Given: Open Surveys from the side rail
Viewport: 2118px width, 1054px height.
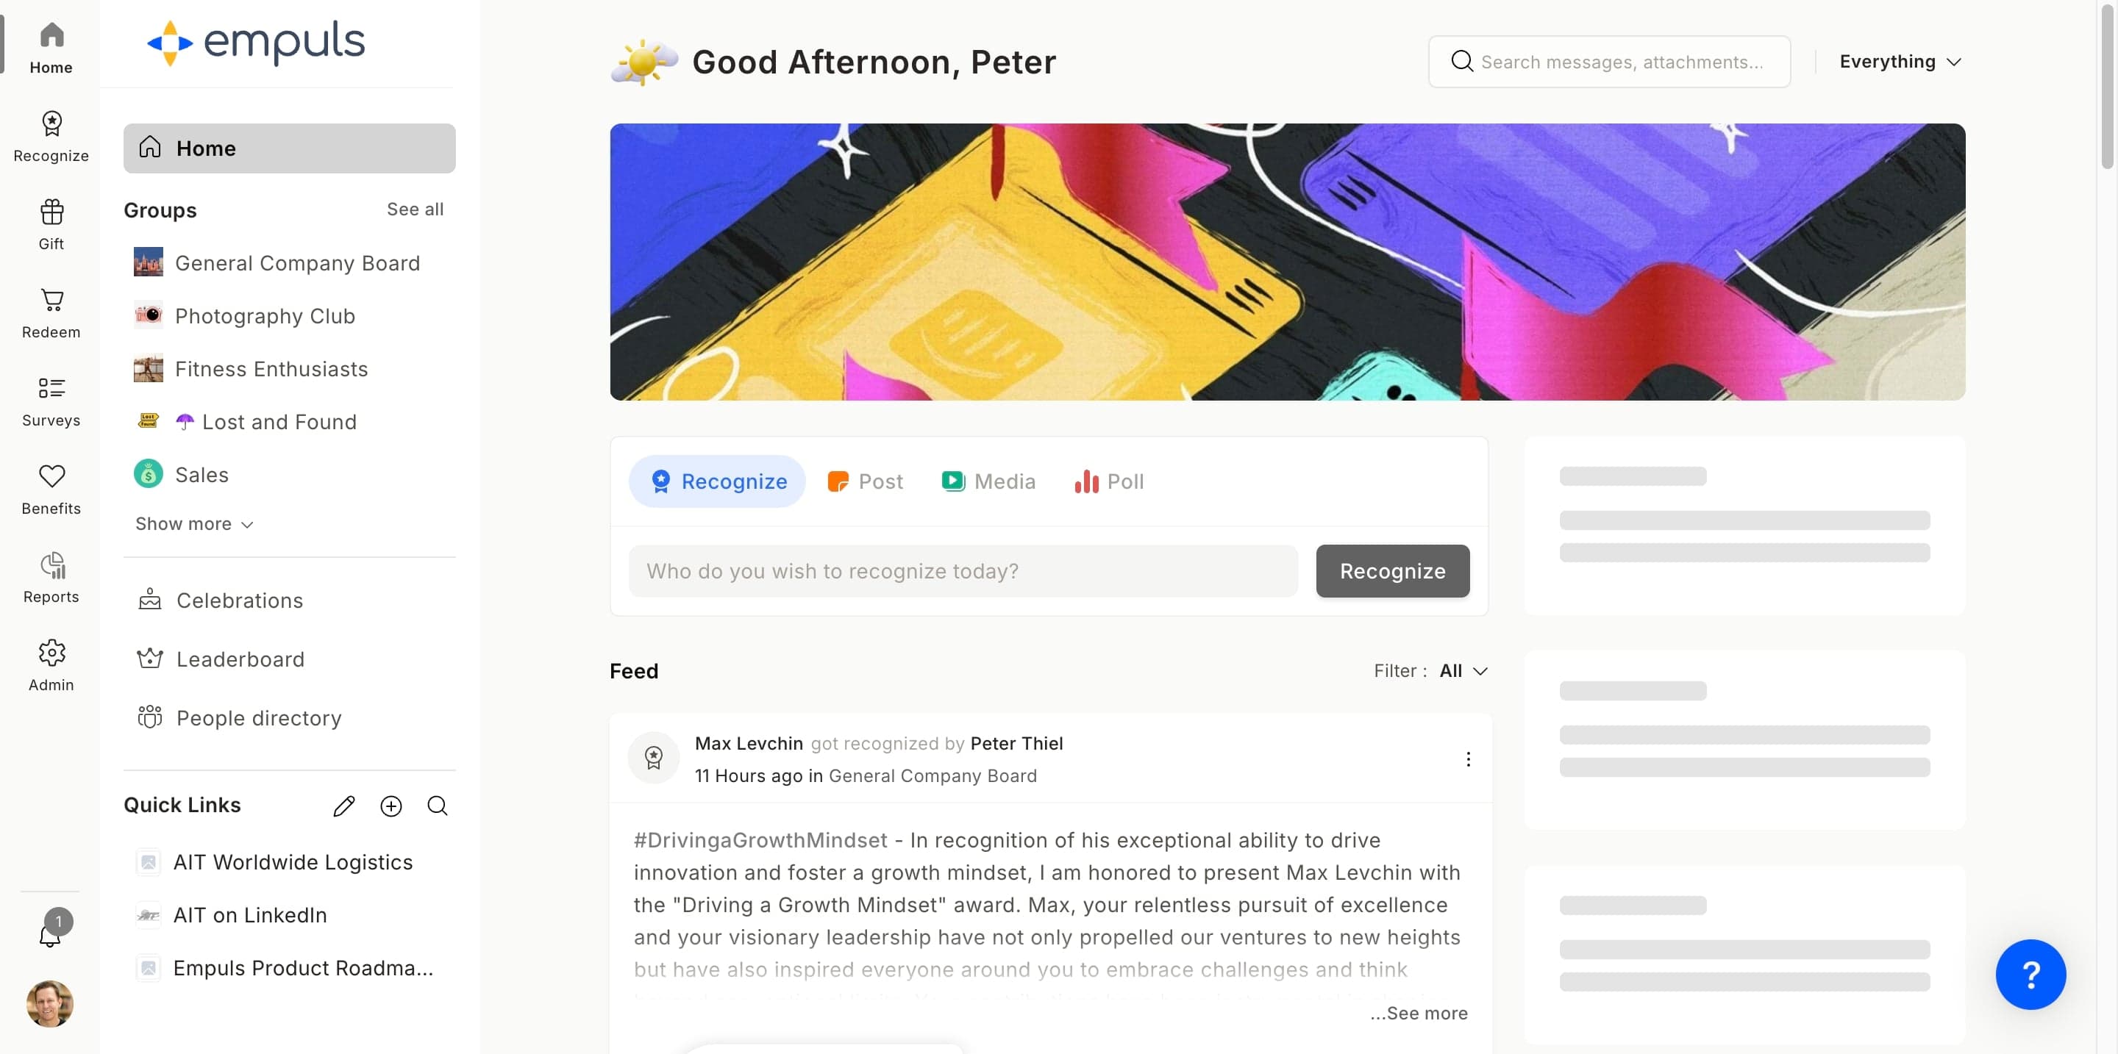Looking at the screenshot, I should 51,402.
